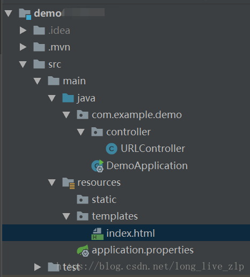Image resolution: width=250 pixels, height=277 pixels.
Task: Click the URLController class icon
Action: tap(112, 149)
